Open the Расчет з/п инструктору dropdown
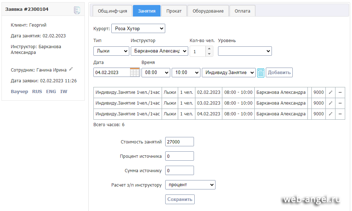The width and height of the screenshot is (352, 211). [190, 185]
